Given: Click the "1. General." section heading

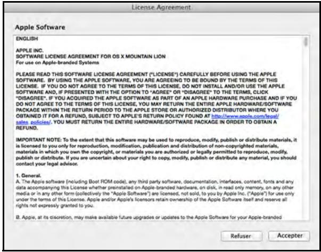Looking at the screenshot, I should tap(28, 176).
